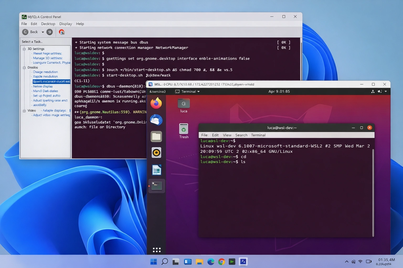
Task: Select Change resolution in the task list
Action: pos(46,72)
